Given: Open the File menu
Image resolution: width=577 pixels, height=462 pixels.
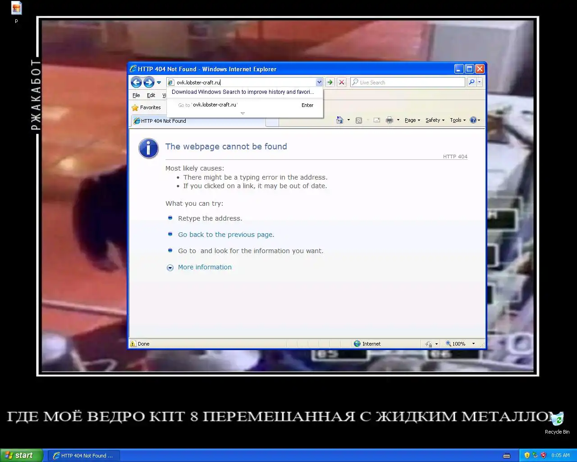Looking at the screenshot, I should click(x=136, y=95).
